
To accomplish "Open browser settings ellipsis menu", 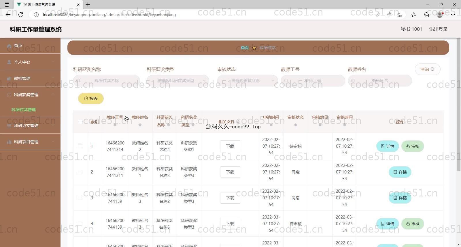I will pyautogui.click(x=453, y=15).
